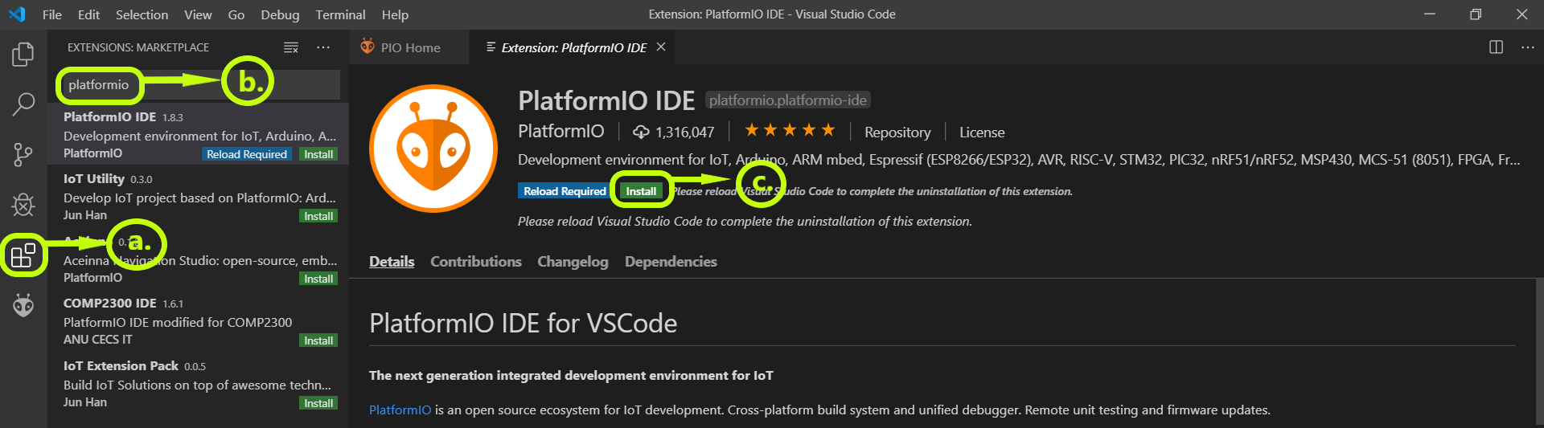Open the Edit menu

click(88, 14)
